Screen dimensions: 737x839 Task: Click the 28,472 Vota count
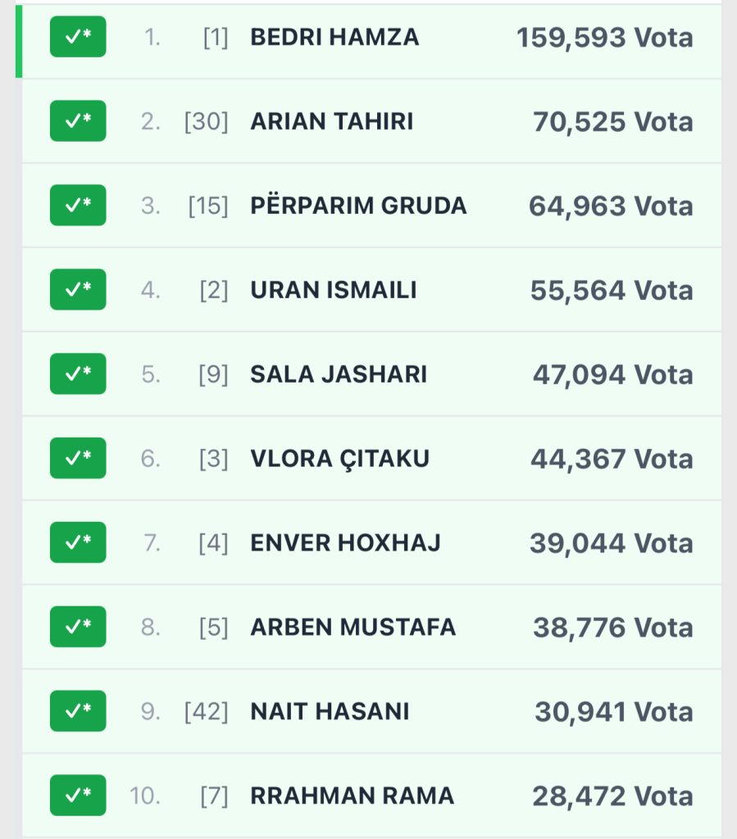click(x=612, y=796)
